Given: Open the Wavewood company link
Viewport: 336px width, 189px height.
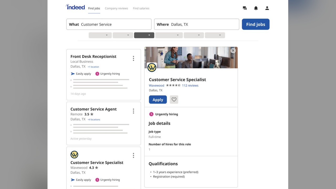Looking at the screenshot, I should pos(156,86).
